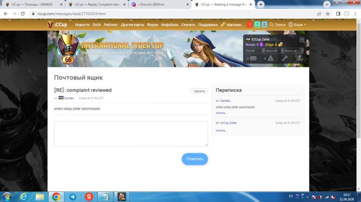Bookmark this page with star icon
361x202 pixels.
[x=328, y=14]
